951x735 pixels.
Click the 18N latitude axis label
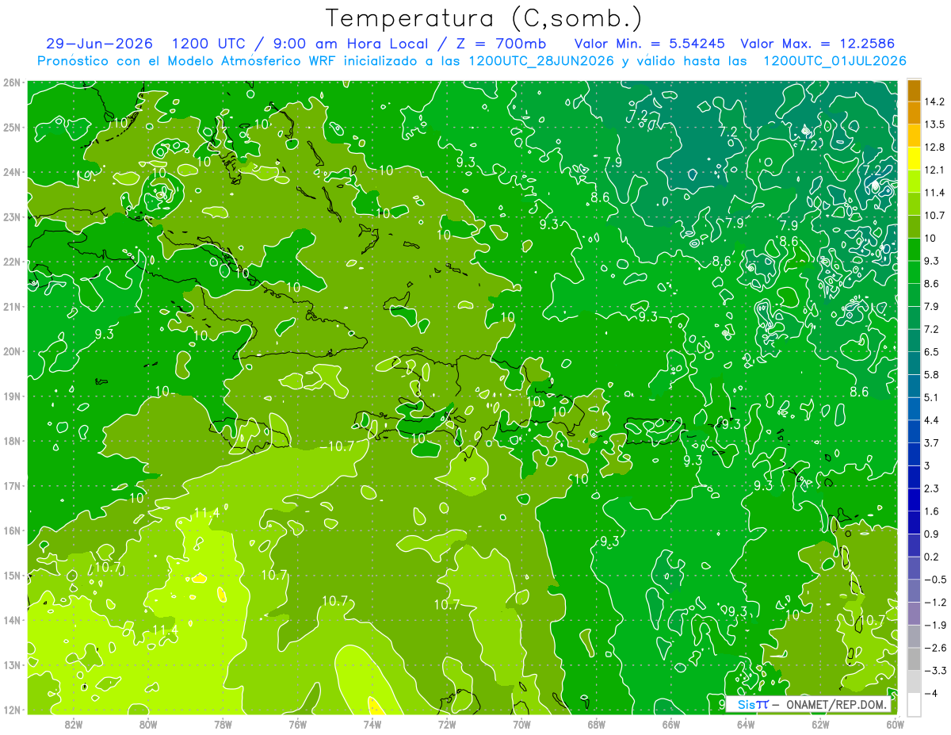[13, 441]
